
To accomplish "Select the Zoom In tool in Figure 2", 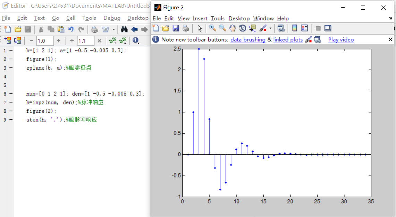I will (212, 28).
